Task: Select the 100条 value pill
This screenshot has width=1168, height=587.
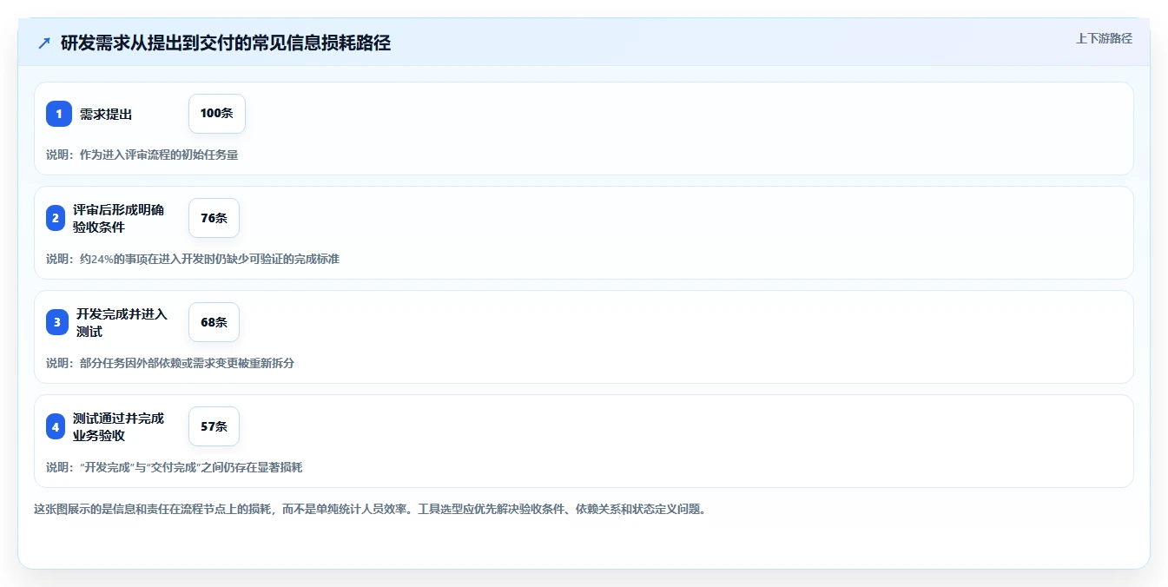Action: click(x=217, y=114)
